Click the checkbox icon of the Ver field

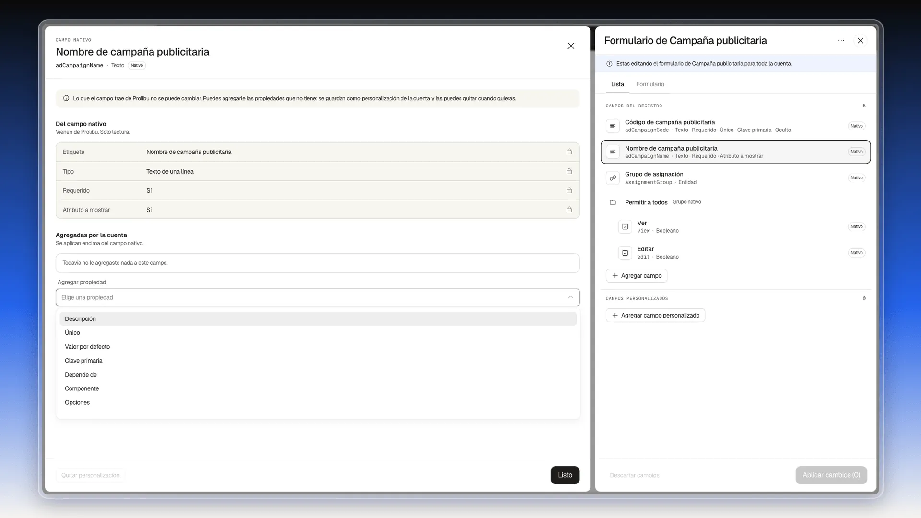(625, 227)
